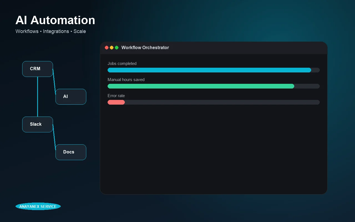This screenshot has width=355, height=222.
Task: Click the Manual hours saved bar
Action: 214,86
